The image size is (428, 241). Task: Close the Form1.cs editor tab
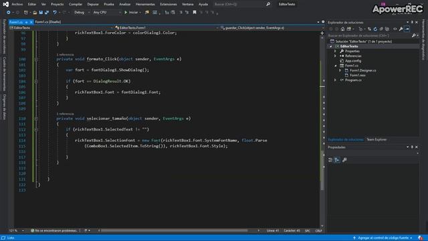pos(31,22)
